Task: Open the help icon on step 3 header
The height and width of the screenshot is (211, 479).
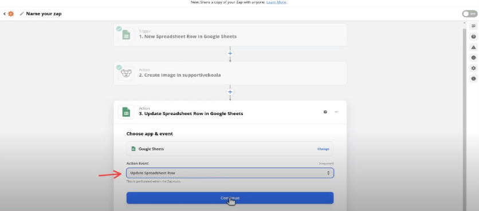Action: point(325,112)
